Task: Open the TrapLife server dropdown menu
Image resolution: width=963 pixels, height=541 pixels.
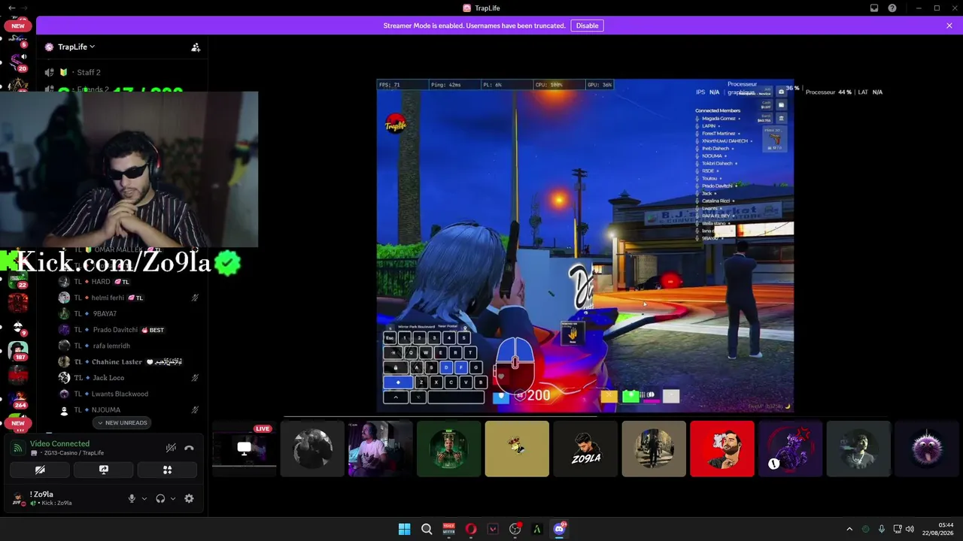Action: [x=75, y=47]
